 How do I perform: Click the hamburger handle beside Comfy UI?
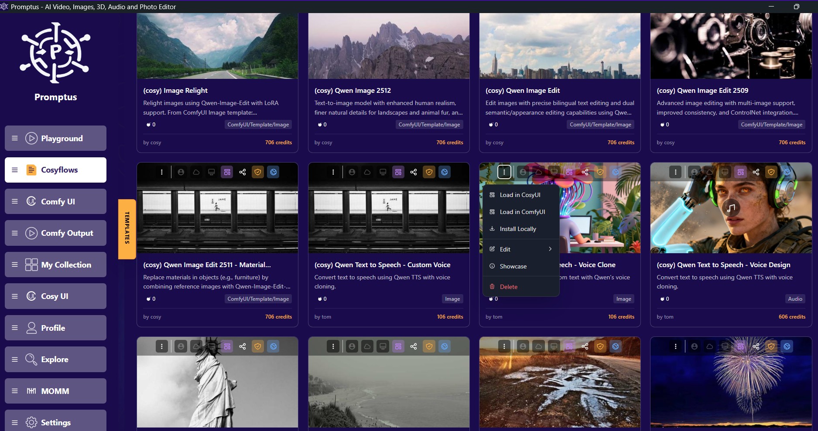(x=15, y=201)
